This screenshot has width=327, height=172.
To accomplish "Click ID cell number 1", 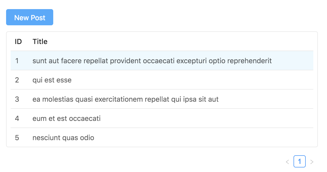I will [17, 61].
